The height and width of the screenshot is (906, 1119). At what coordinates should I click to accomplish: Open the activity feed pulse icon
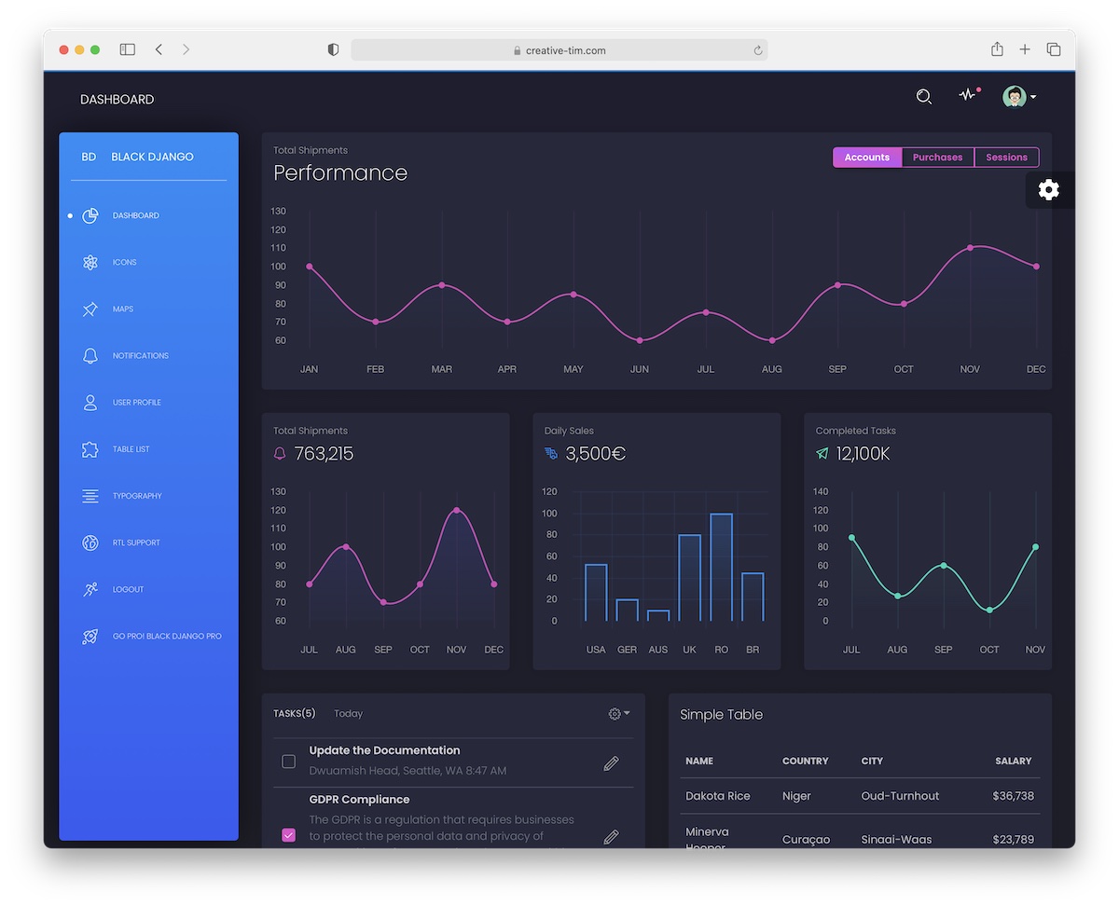pyautogui.click(x=968, y=96)
